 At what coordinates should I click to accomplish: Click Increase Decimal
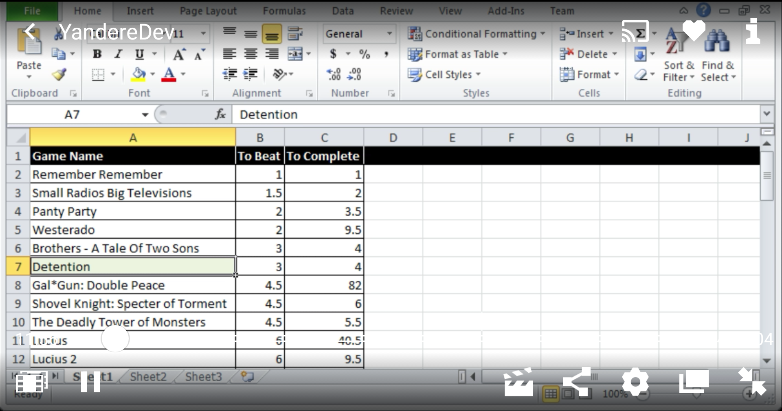(334, 74)
